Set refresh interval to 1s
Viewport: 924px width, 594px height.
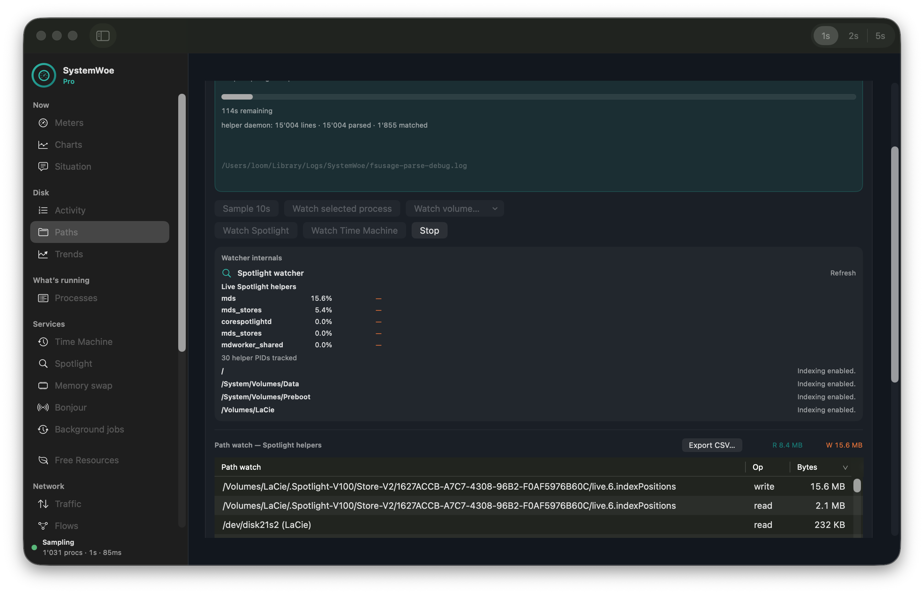(x=826, y=36)
